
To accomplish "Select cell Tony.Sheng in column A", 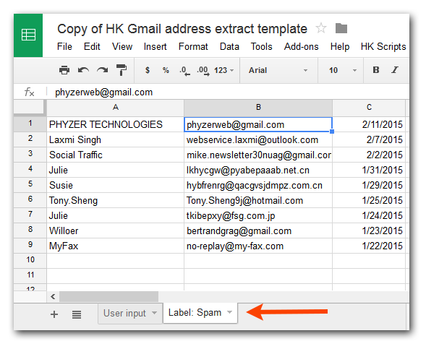I will 116,201.
